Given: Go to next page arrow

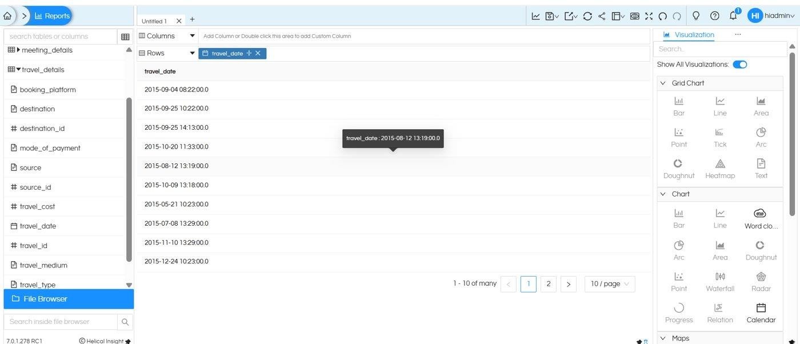Looking at the screenshot, I should coord(568,284).
